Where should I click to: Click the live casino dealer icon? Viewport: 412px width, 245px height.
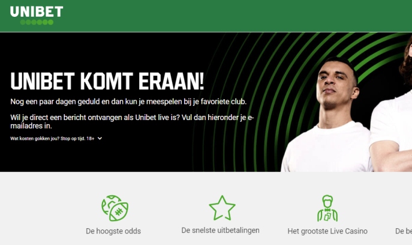[327, 208]
